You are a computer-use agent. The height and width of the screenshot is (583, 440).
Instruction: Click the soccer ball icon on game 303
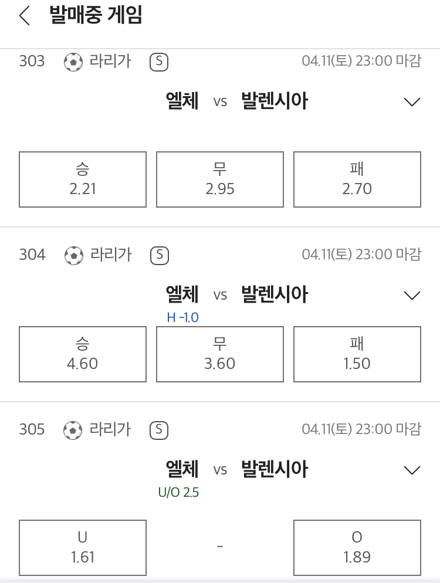pos(73,62)
